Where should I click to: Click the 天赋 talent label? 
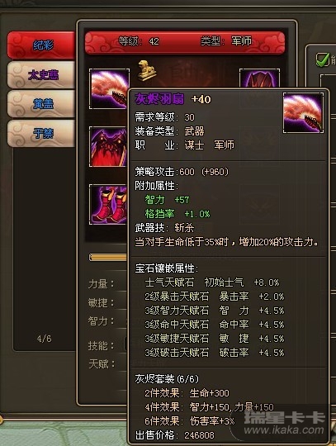102,363
